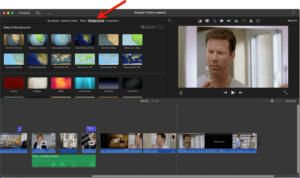Screen dimensions: 300x178
Task: Play the video in viewer
Action: tap(233, 93)
